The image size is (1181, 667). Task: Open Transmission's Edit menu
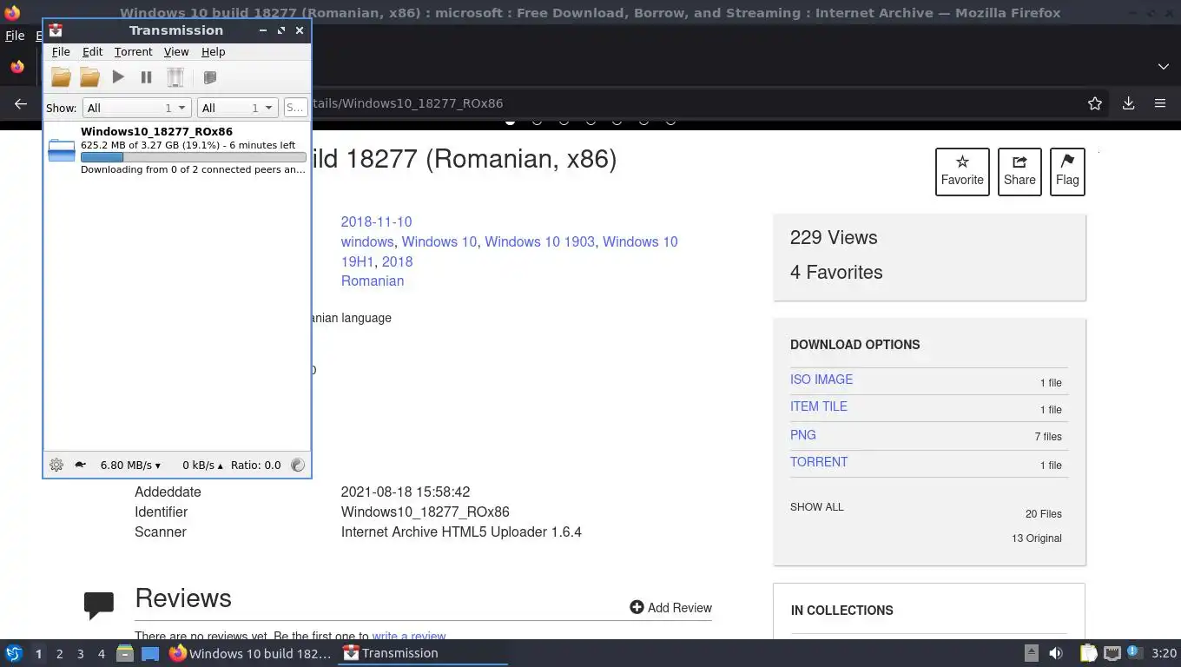click(x=92, y=52)
